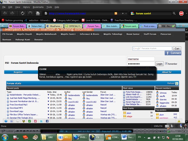Click the yellow warning triangle icon
The height and width of the screenshot is (141, 188).
click(x=179, y=121)
